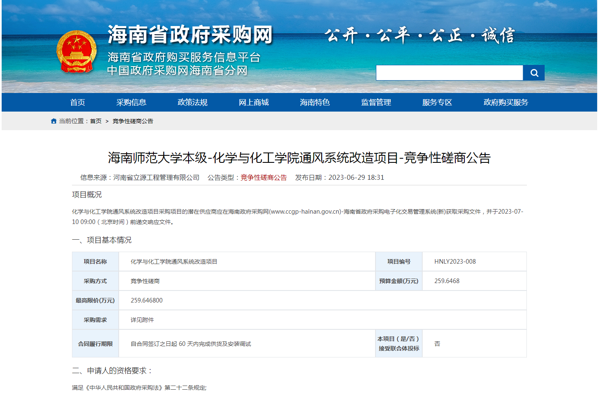Screen dimensions: 598x393
Task: Open the 网上商城 navigation menu
Action: [254, 102]
